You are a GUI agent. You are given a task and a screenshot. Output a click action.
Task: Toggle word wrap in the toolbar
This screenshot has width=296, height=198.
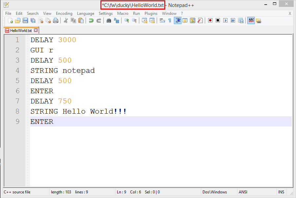pyautogui.click(x=162, y=20)
